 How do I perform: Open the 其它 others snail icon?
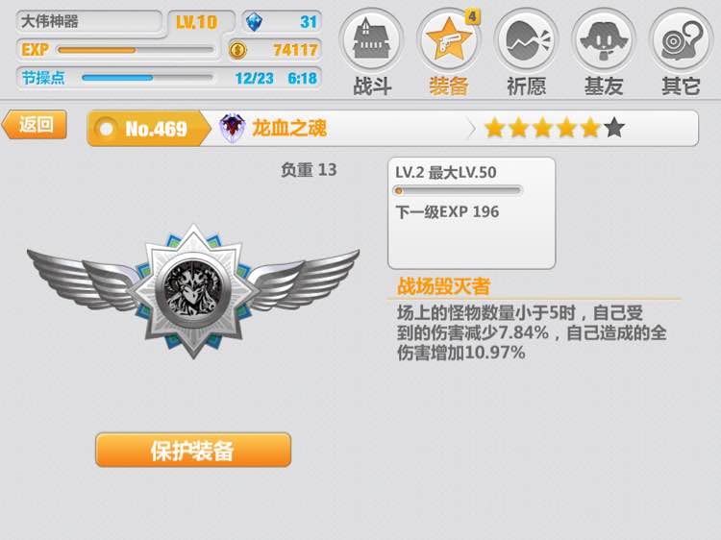coord(682,40)
